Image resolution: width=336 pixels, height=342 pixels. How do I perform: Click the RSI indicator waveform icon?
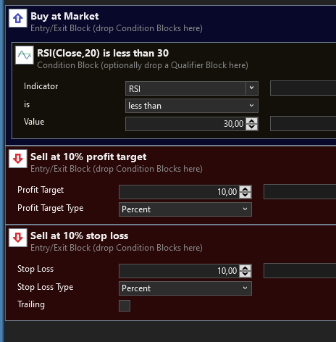click(25, 55)
